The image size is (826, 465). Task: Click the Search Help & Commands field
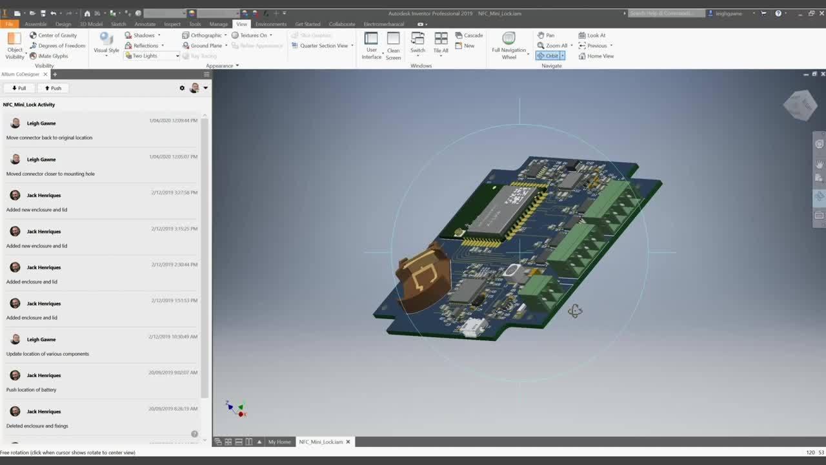(665, 13)
